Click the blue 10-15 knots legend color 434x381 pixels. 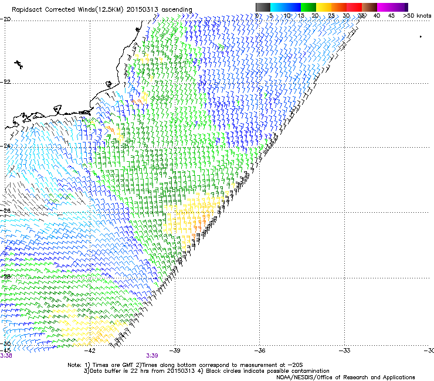click(293, 7)
